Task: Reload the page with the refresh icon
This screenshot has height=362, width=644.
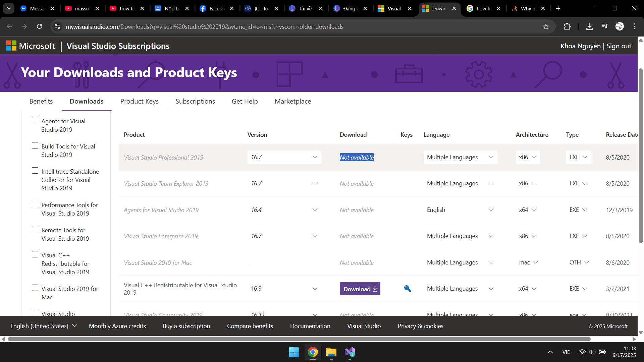Action: tap(40, 26)
